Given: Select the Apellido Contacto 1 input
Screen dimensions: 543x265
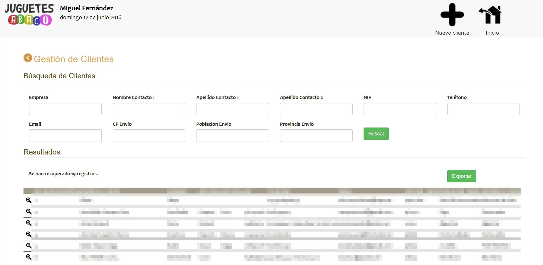Looking at the screenshot, I should (x=232, y=109).
